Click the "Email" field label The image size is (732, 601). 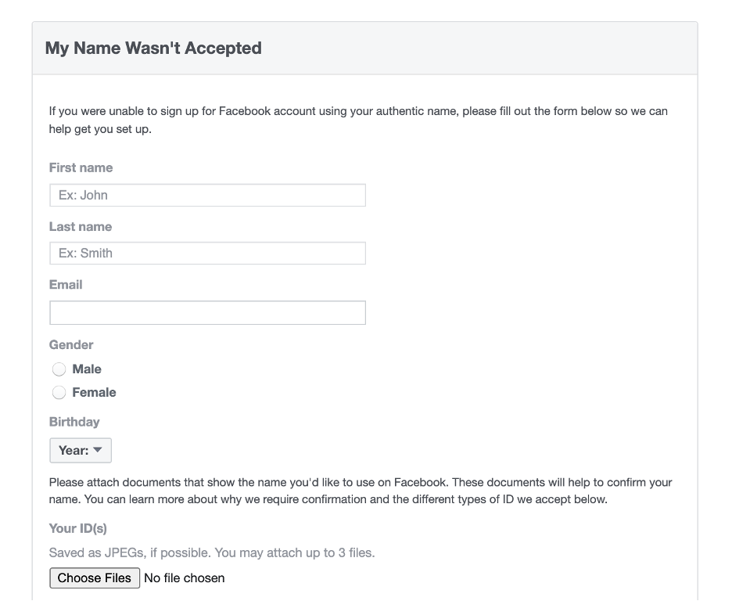(x=66, y=284)
